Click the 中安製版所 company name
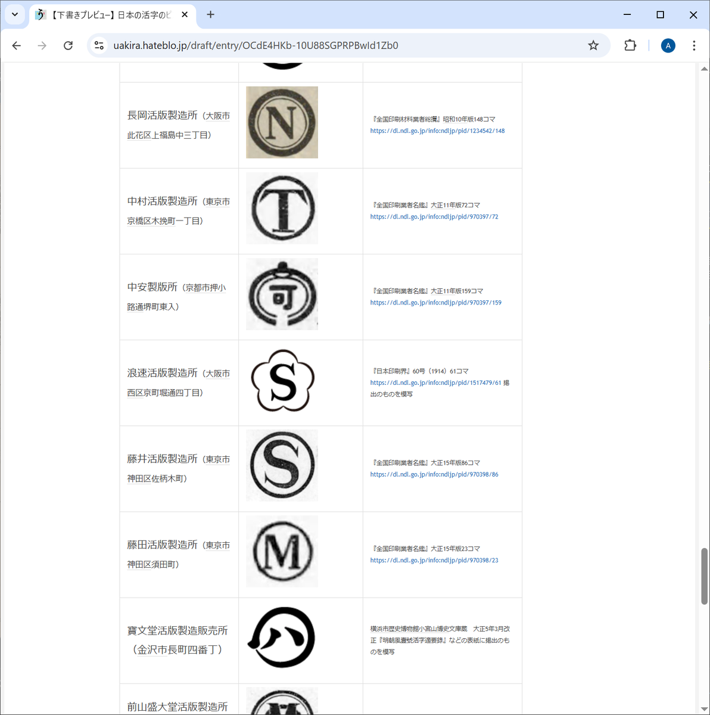Image resolution: width=710 pixels, height=715 pixels. (x=152, y=287)
